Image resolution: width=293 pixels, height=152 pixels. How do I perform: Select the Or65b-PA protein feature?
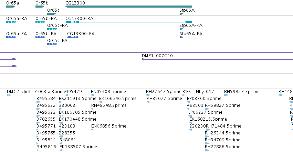pos(40,37)
